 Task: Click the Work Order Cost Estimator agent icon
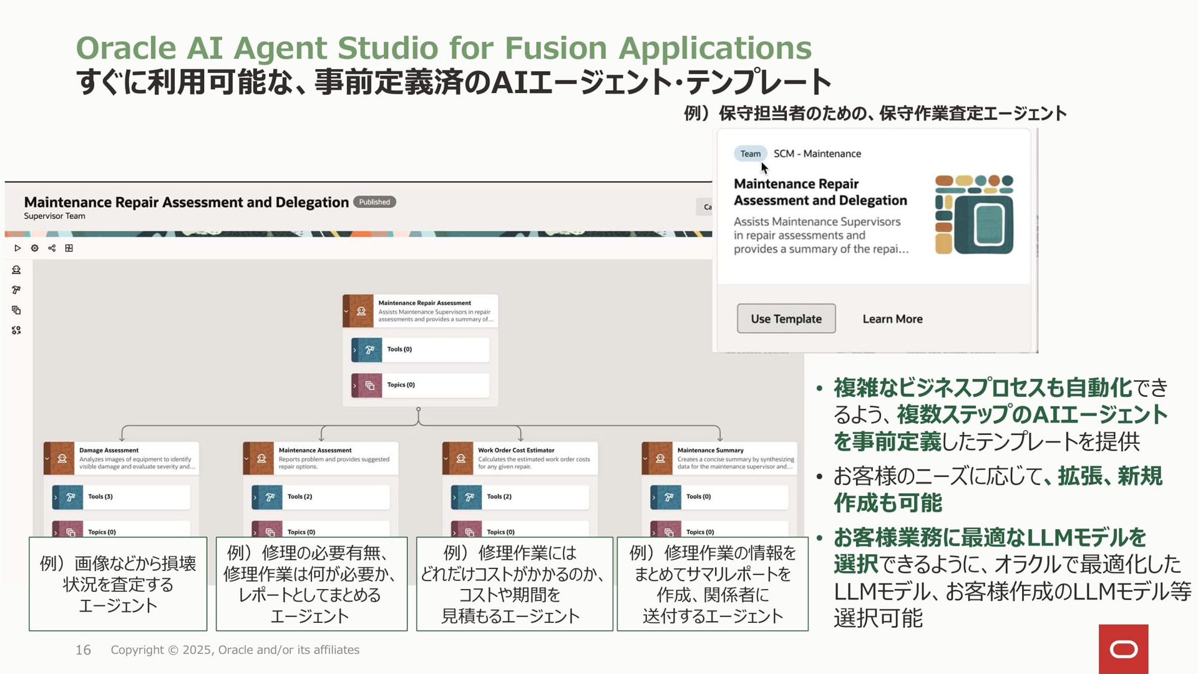click(461, 459)
